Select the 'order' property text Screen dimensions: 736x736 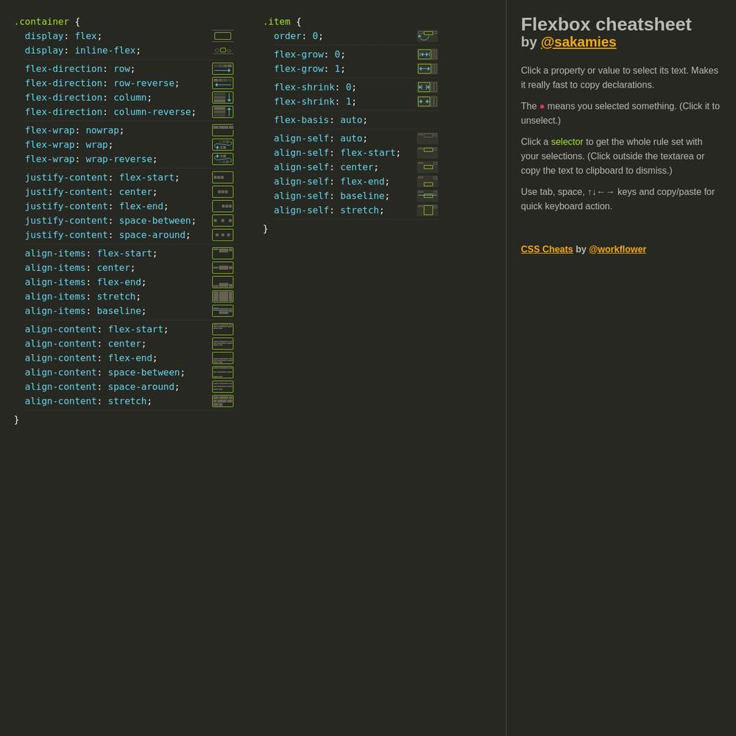point(287,36)
